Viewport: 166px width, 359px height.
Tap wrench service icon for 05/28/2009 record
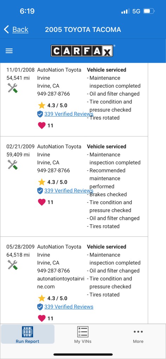point(12,265)
